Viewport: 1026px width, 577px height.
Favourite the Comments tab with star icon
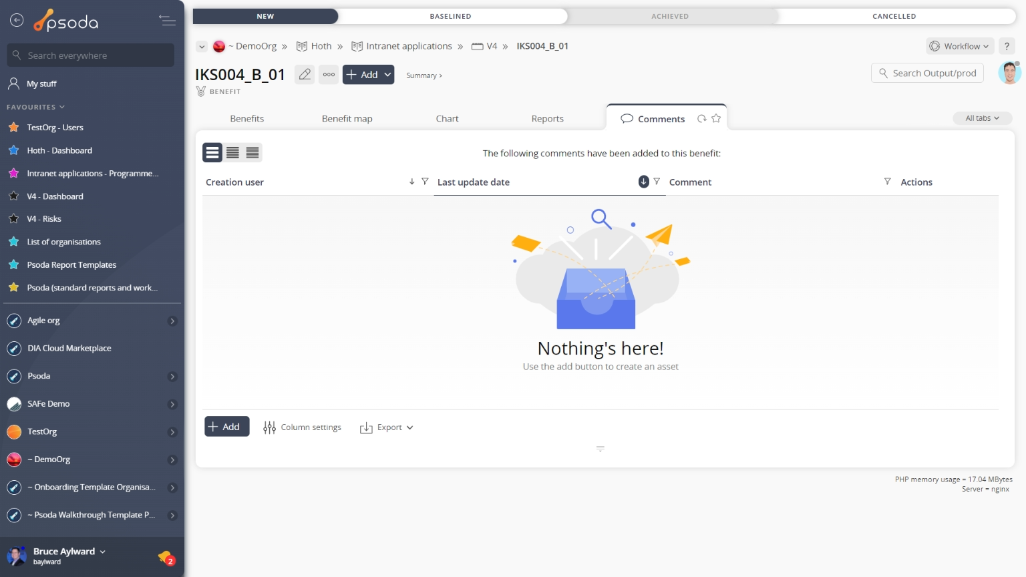pyautogui.click(x=716, y=118)
